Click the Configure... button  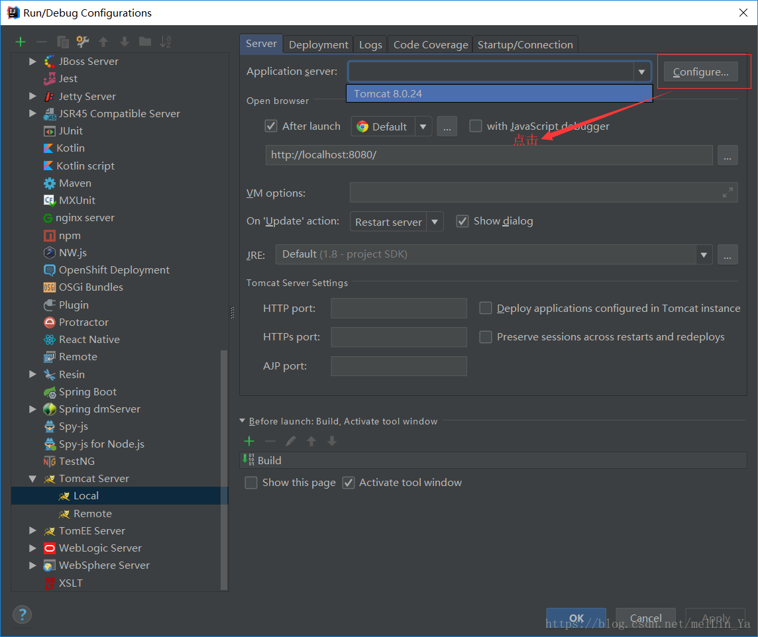click(x=700, y=72)
